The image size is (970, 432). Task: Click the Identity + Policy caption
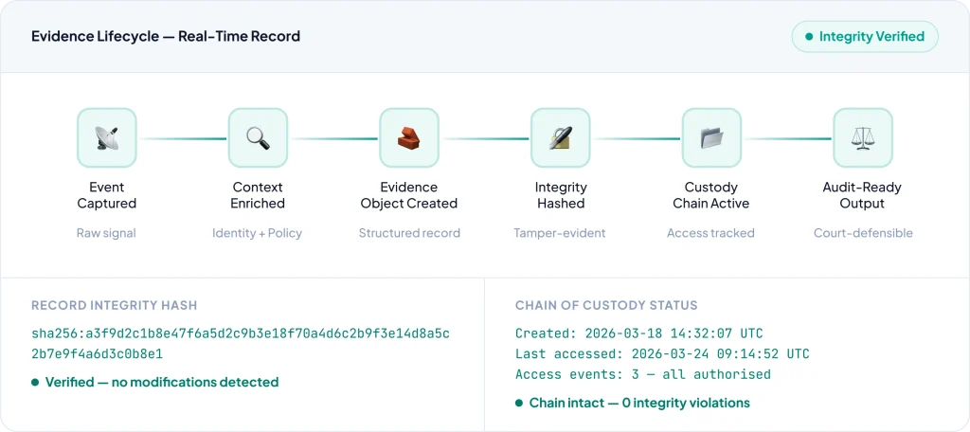click(258, 233)
